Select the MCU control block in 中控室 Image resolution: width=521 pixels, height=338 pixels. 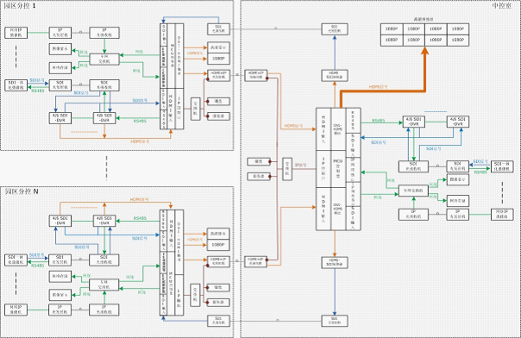(x=338, y=169)
